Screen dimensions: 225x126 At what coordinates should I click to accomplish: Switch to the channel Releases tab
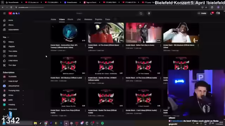[x=88, y=20]
